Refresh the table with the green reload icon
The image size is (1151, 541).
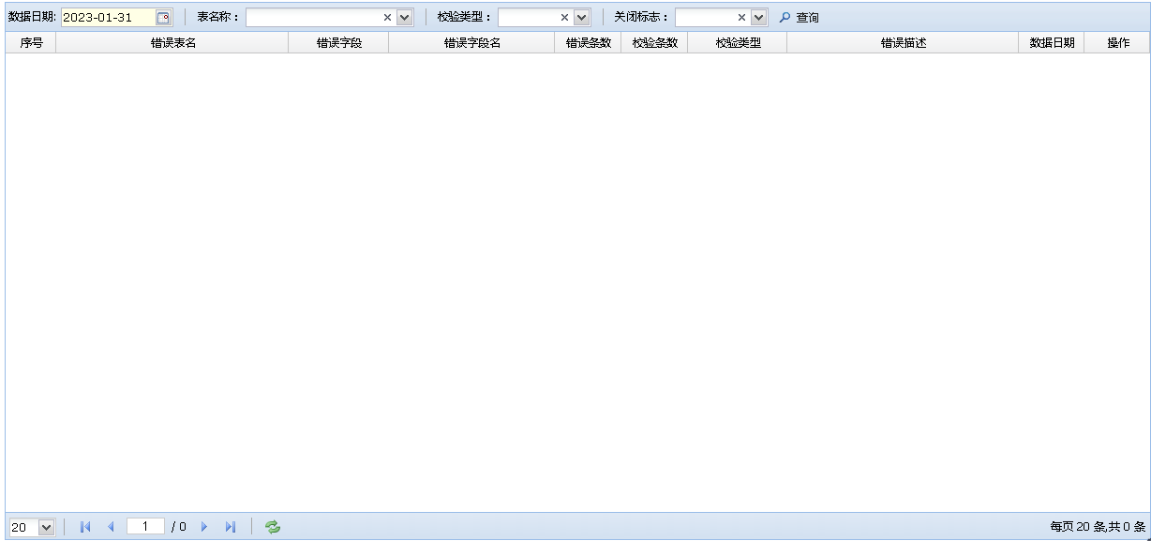273,527
